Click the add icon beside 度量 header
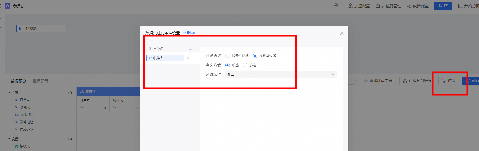Viewport: 479px width, 151px height. (70, 139)
